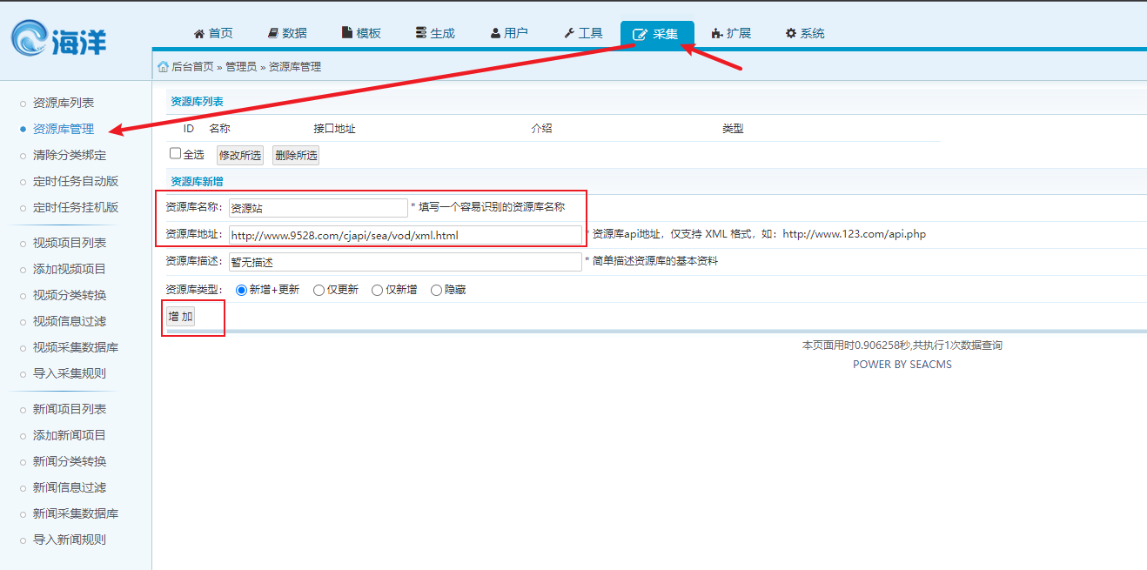Open the 首页 home tab
Screen dimensions: 1147x570
(213, 33)
